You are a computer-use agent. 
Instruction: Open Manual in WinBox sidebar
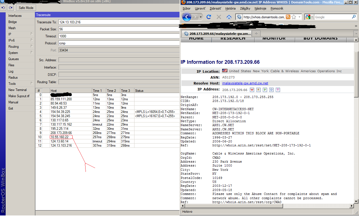tap(20, 102)
